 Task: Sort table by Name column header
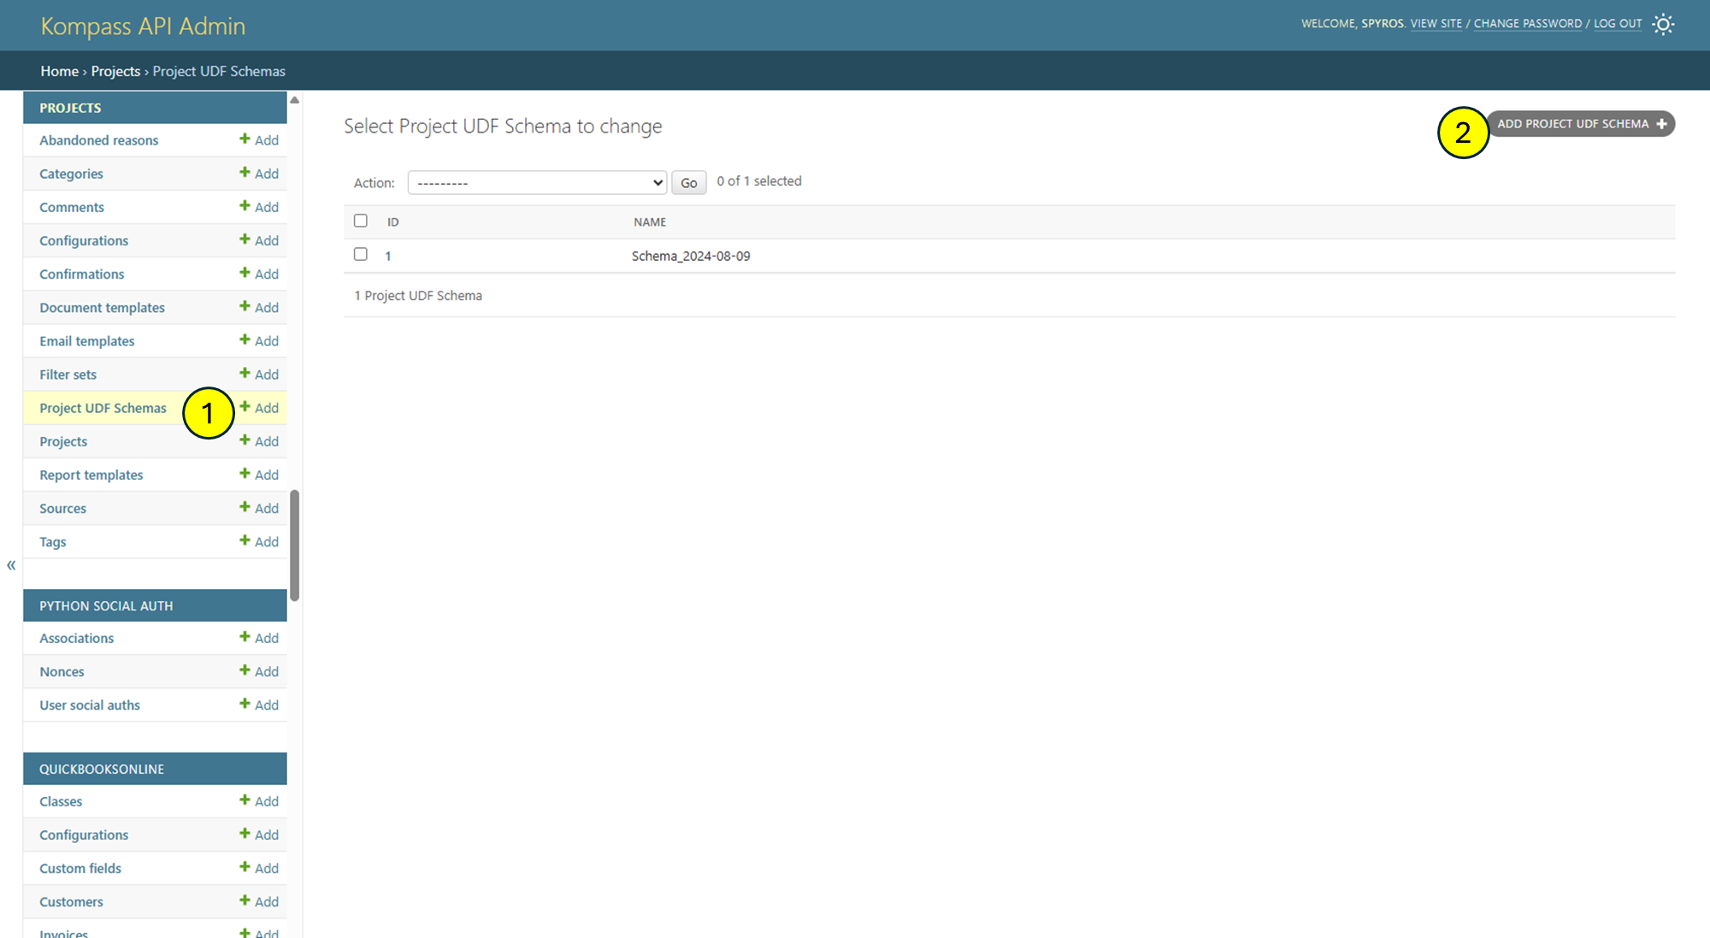(650, 222)
